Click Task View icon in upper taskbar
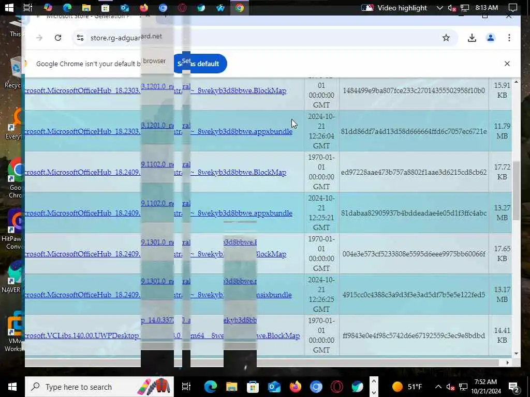The image size is (530, 397). (28, 7)
